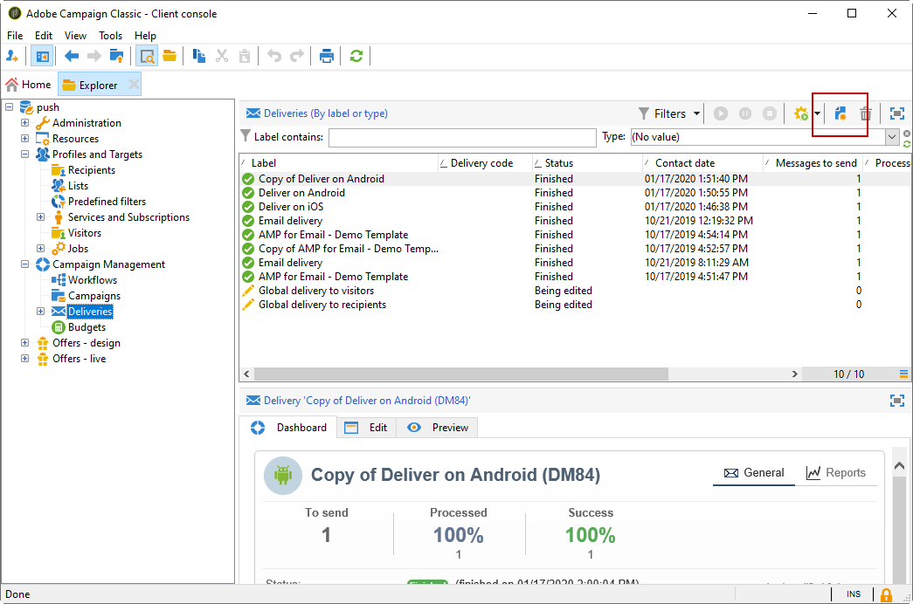Click the gear Actions icon

[800, 113]
